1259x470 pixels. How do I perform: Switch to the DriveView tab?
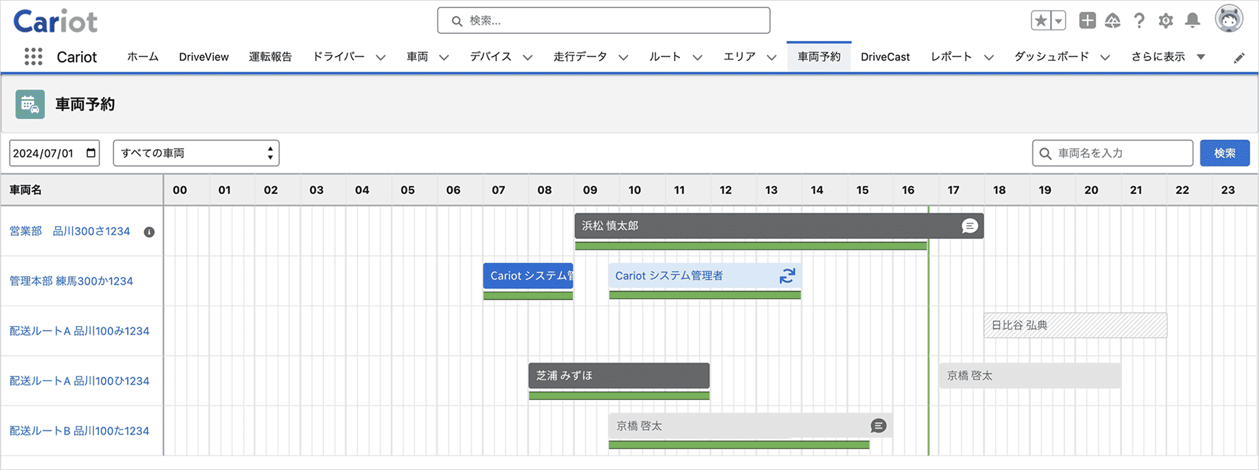tap(203, 57)
